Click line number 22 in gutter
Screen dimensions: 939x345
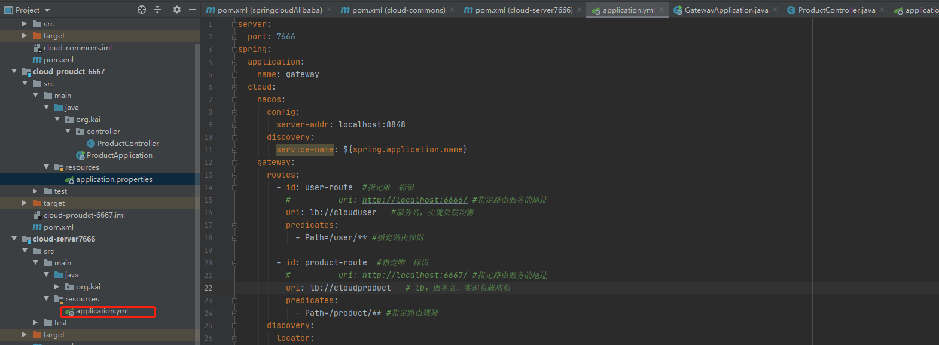click(208, 288)
